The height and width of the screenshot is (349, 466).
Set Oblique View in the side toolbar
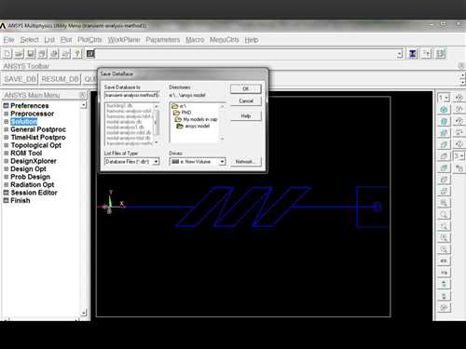[x=444, y=121]
